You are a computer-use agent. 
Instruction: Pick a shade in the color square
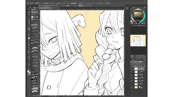pos(138,16)
